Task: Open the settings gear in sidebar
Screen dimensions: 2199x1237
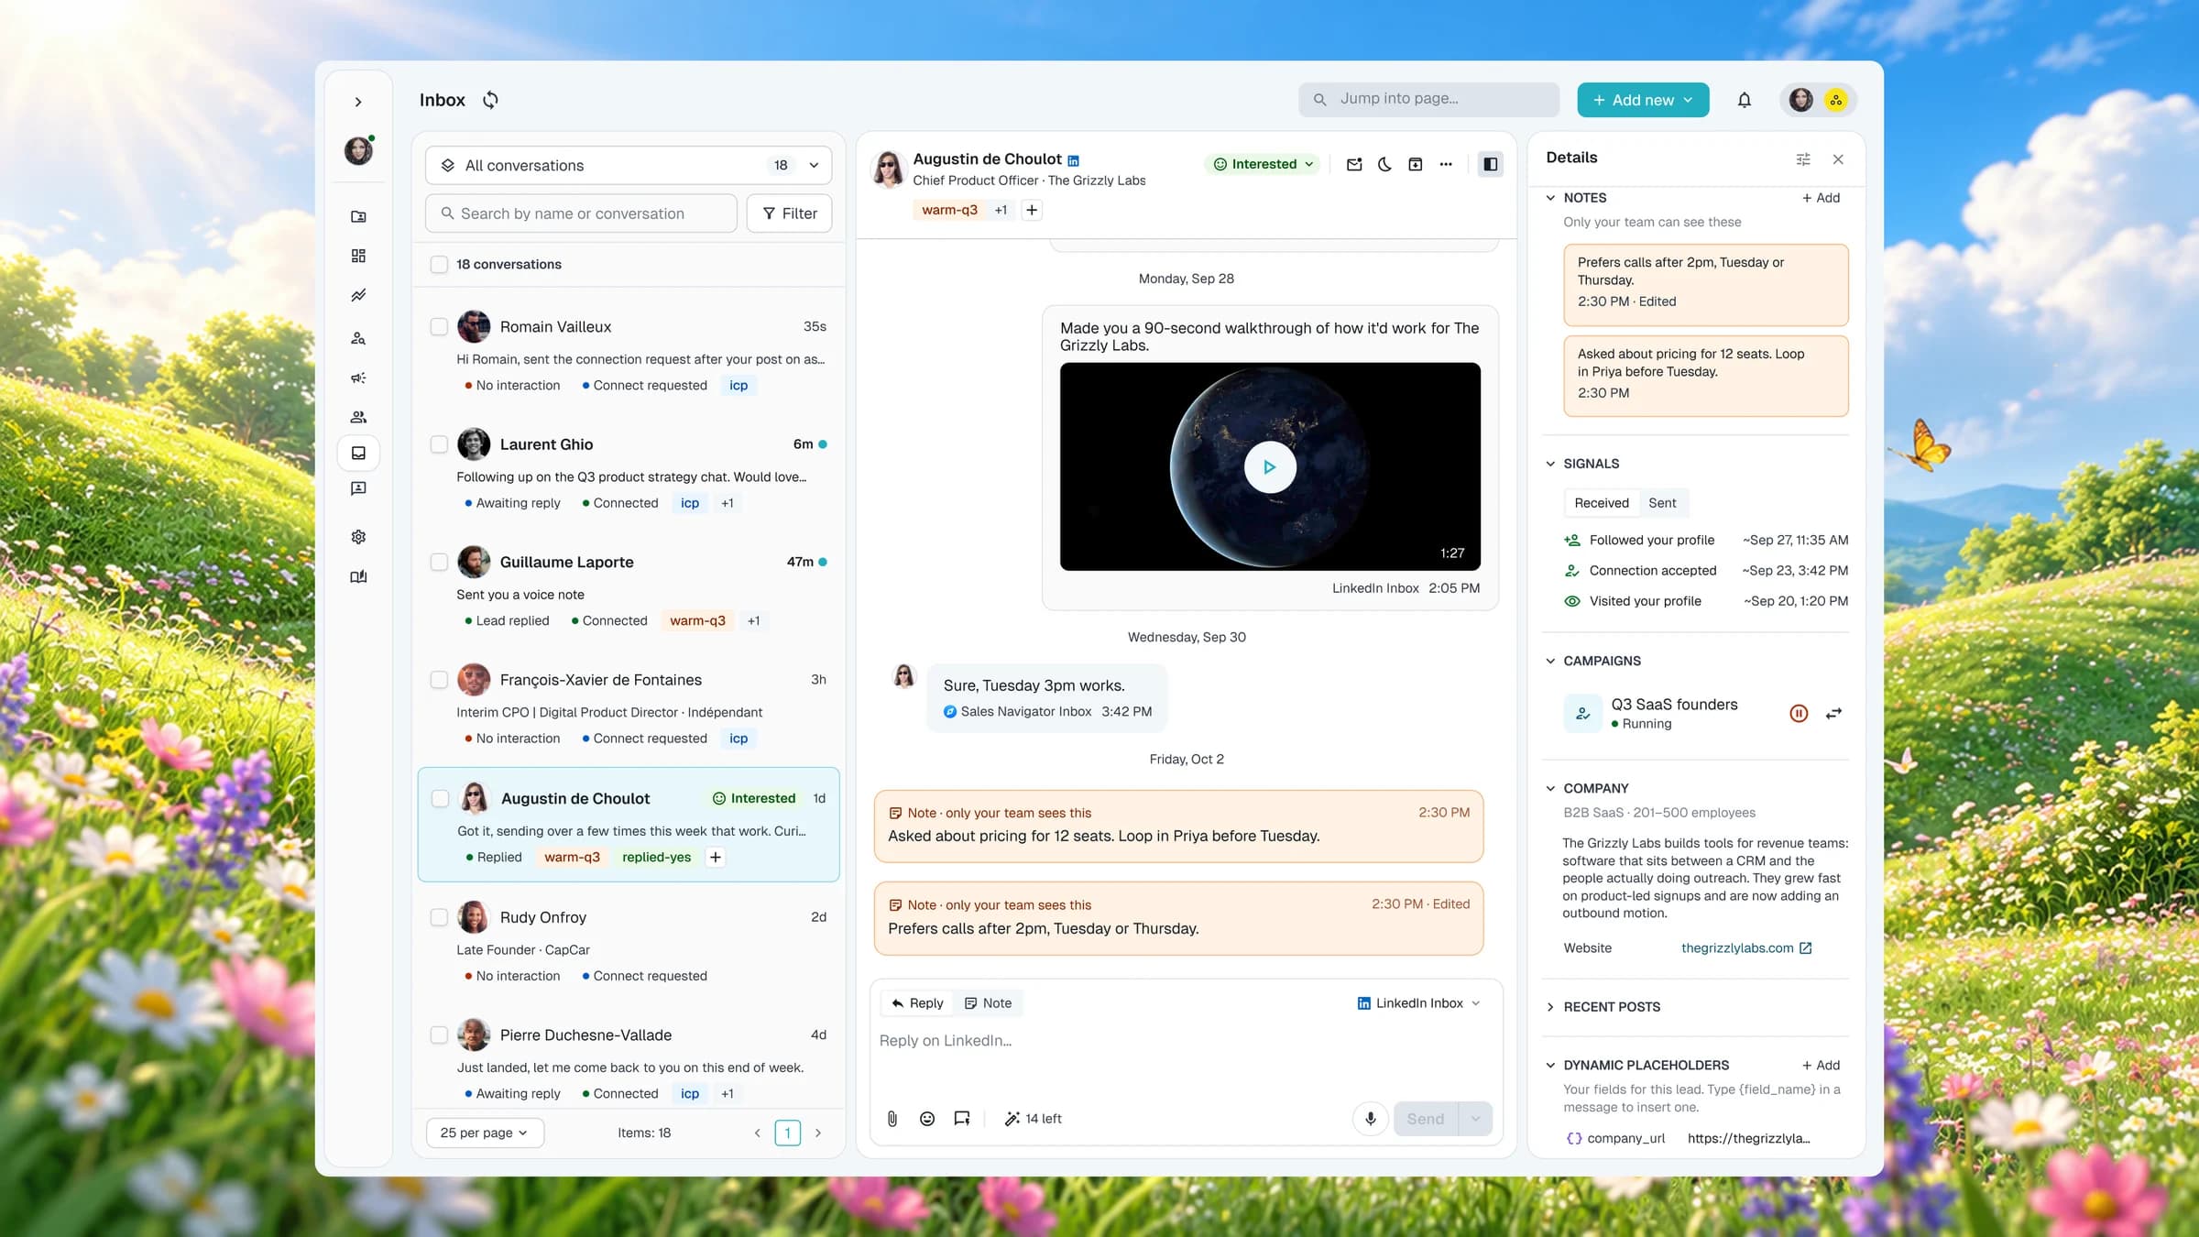Action: tap(358, 537)
